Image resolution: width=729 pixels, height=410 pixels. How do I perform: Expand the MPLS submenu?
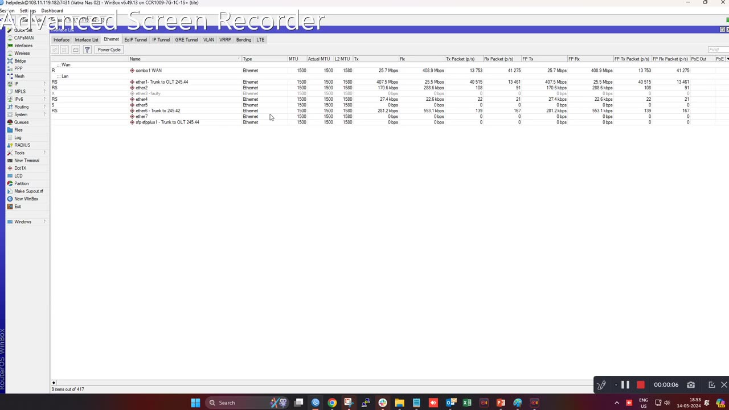click(44, 91)
